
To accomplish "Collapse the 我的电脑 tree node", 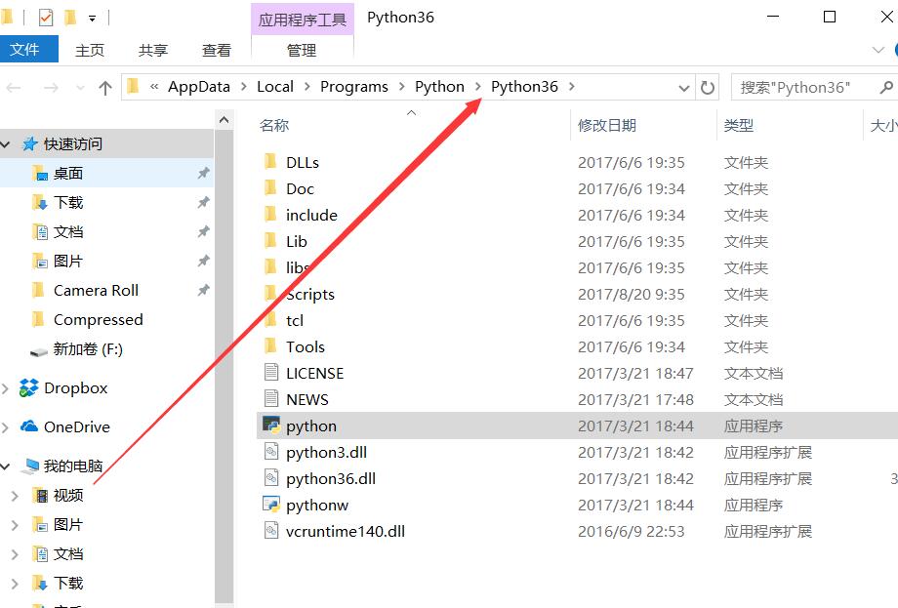I will pos(5,466).
